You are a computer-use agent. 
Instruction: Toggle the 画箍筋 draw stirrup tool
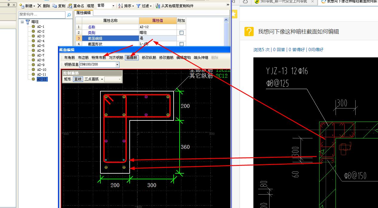(132, 58)
